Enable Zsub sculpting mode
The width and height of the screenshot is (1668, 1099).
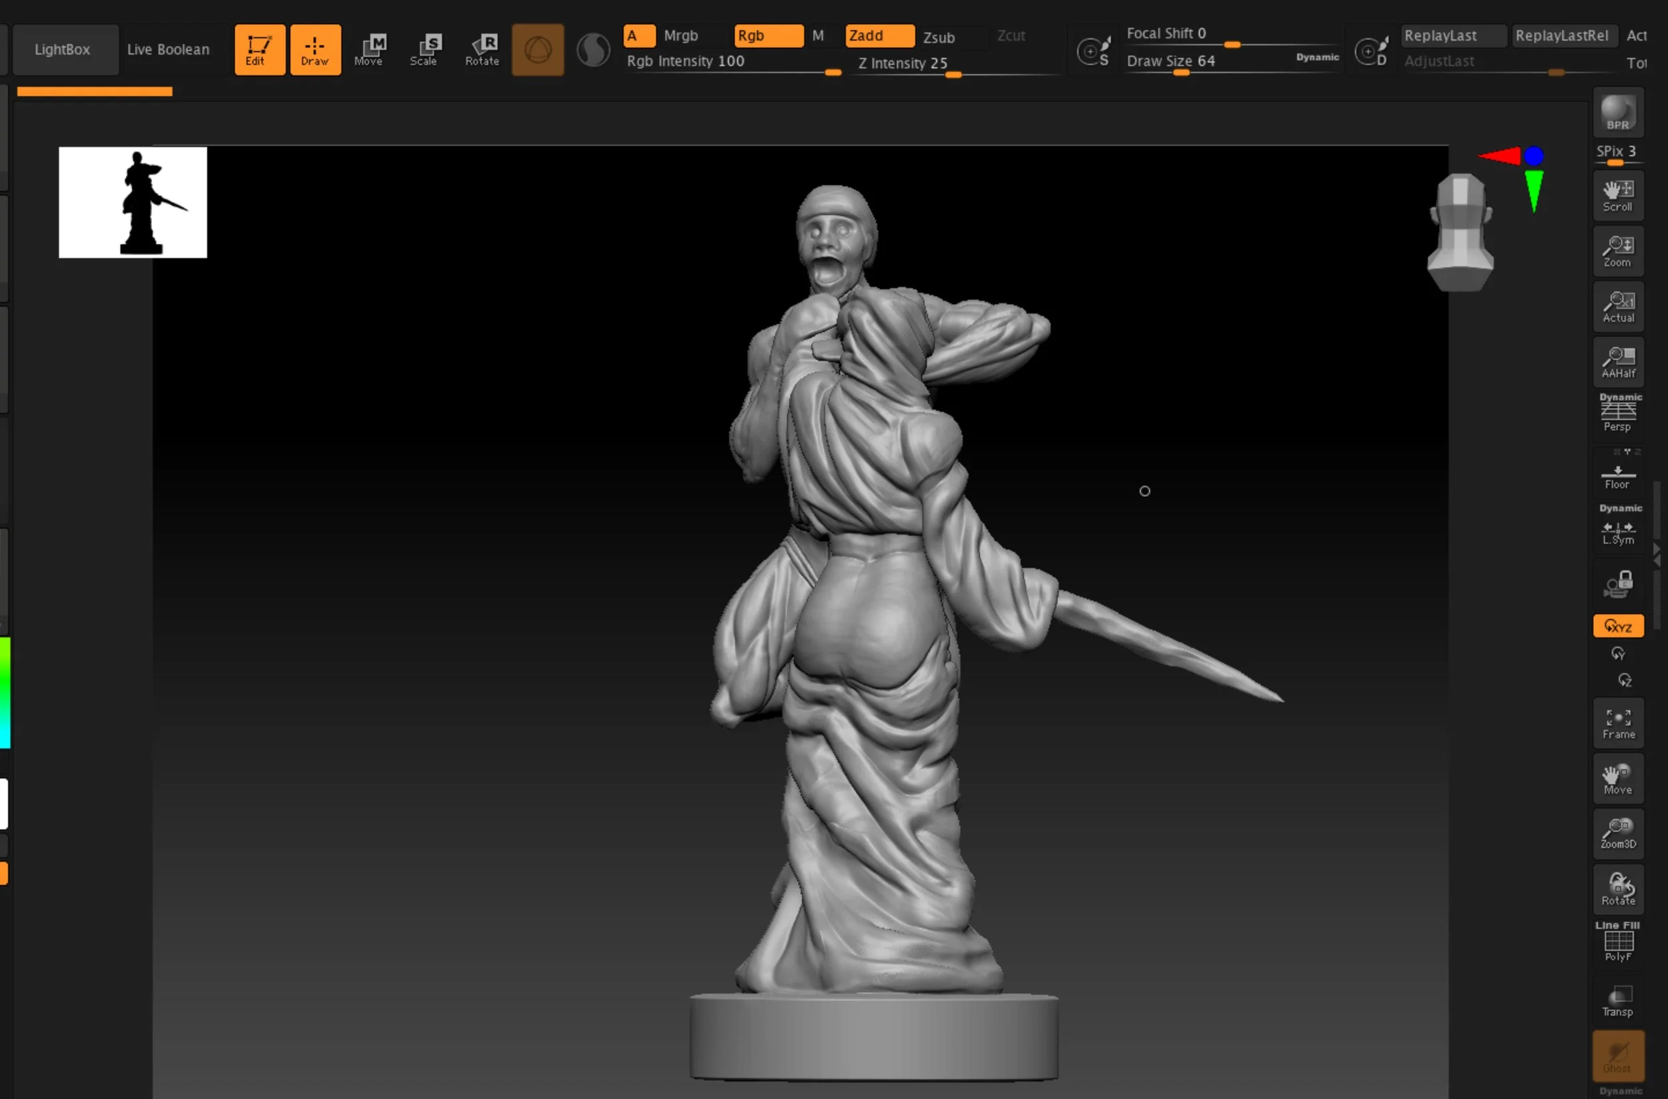[938, 37]
